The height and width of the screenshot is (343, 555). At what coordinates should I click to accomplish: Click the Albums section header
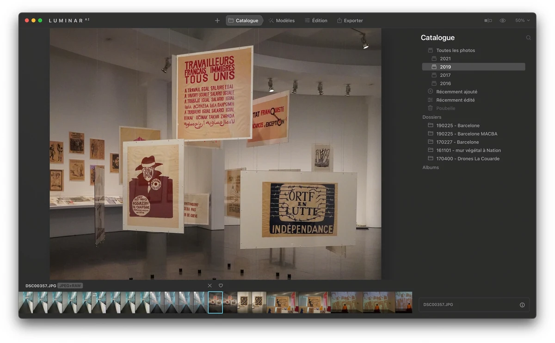pyautogui.click(x=431, y=168)
